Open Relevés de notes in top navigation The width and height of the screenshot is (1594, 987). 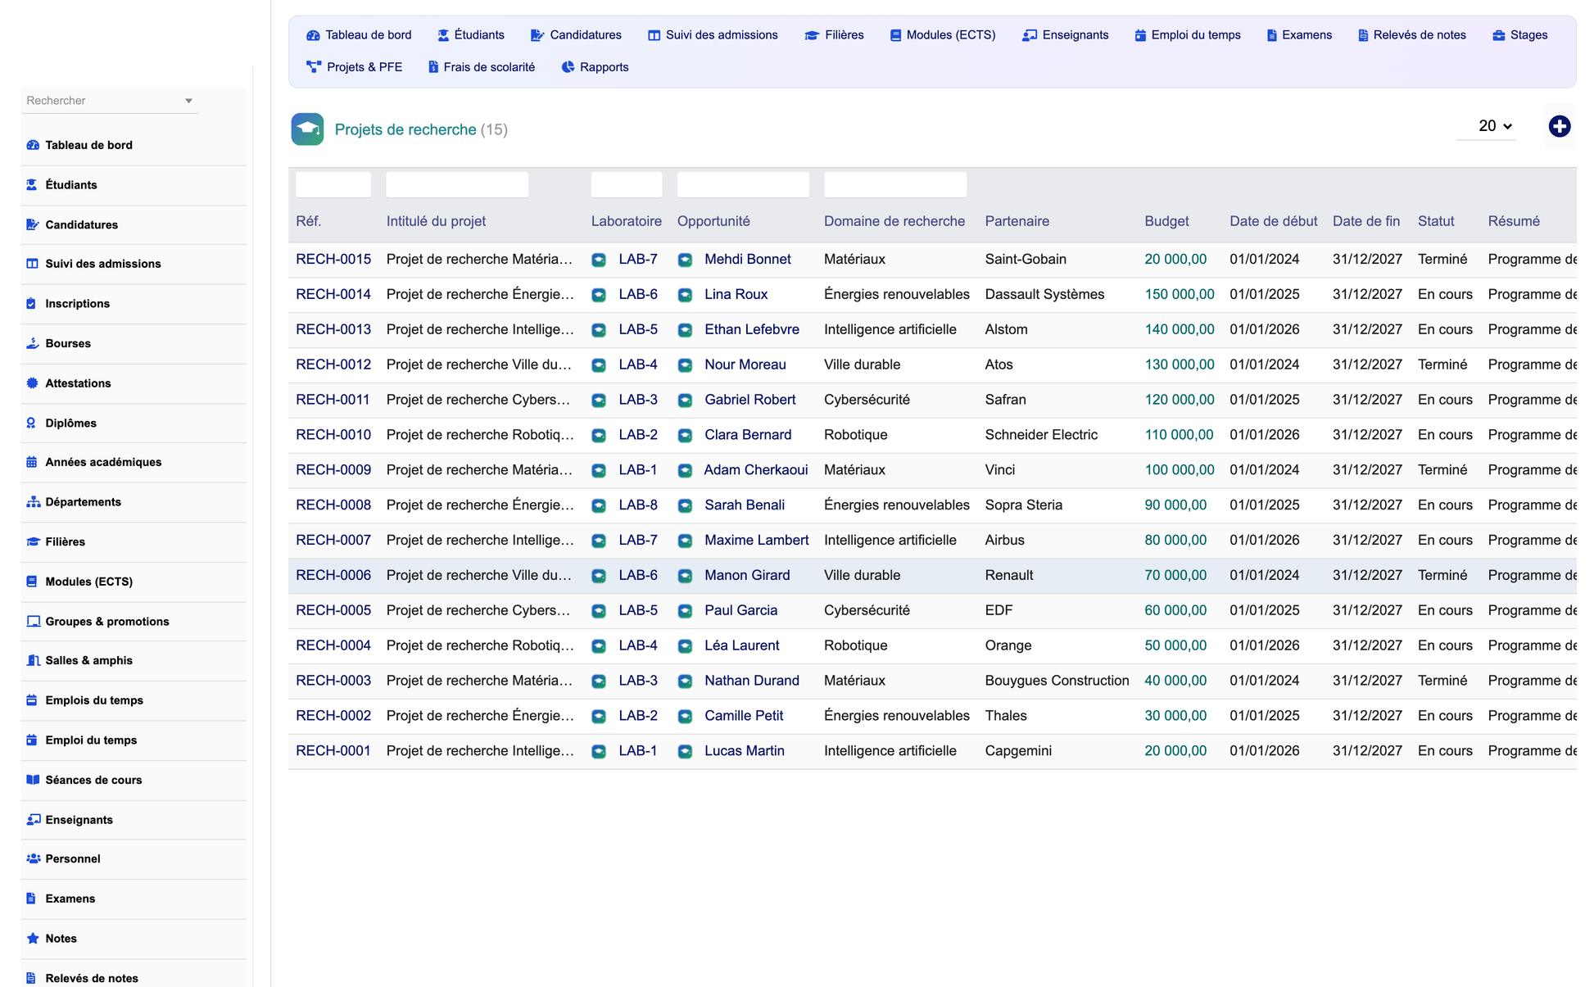click(x=1412, y=35)
